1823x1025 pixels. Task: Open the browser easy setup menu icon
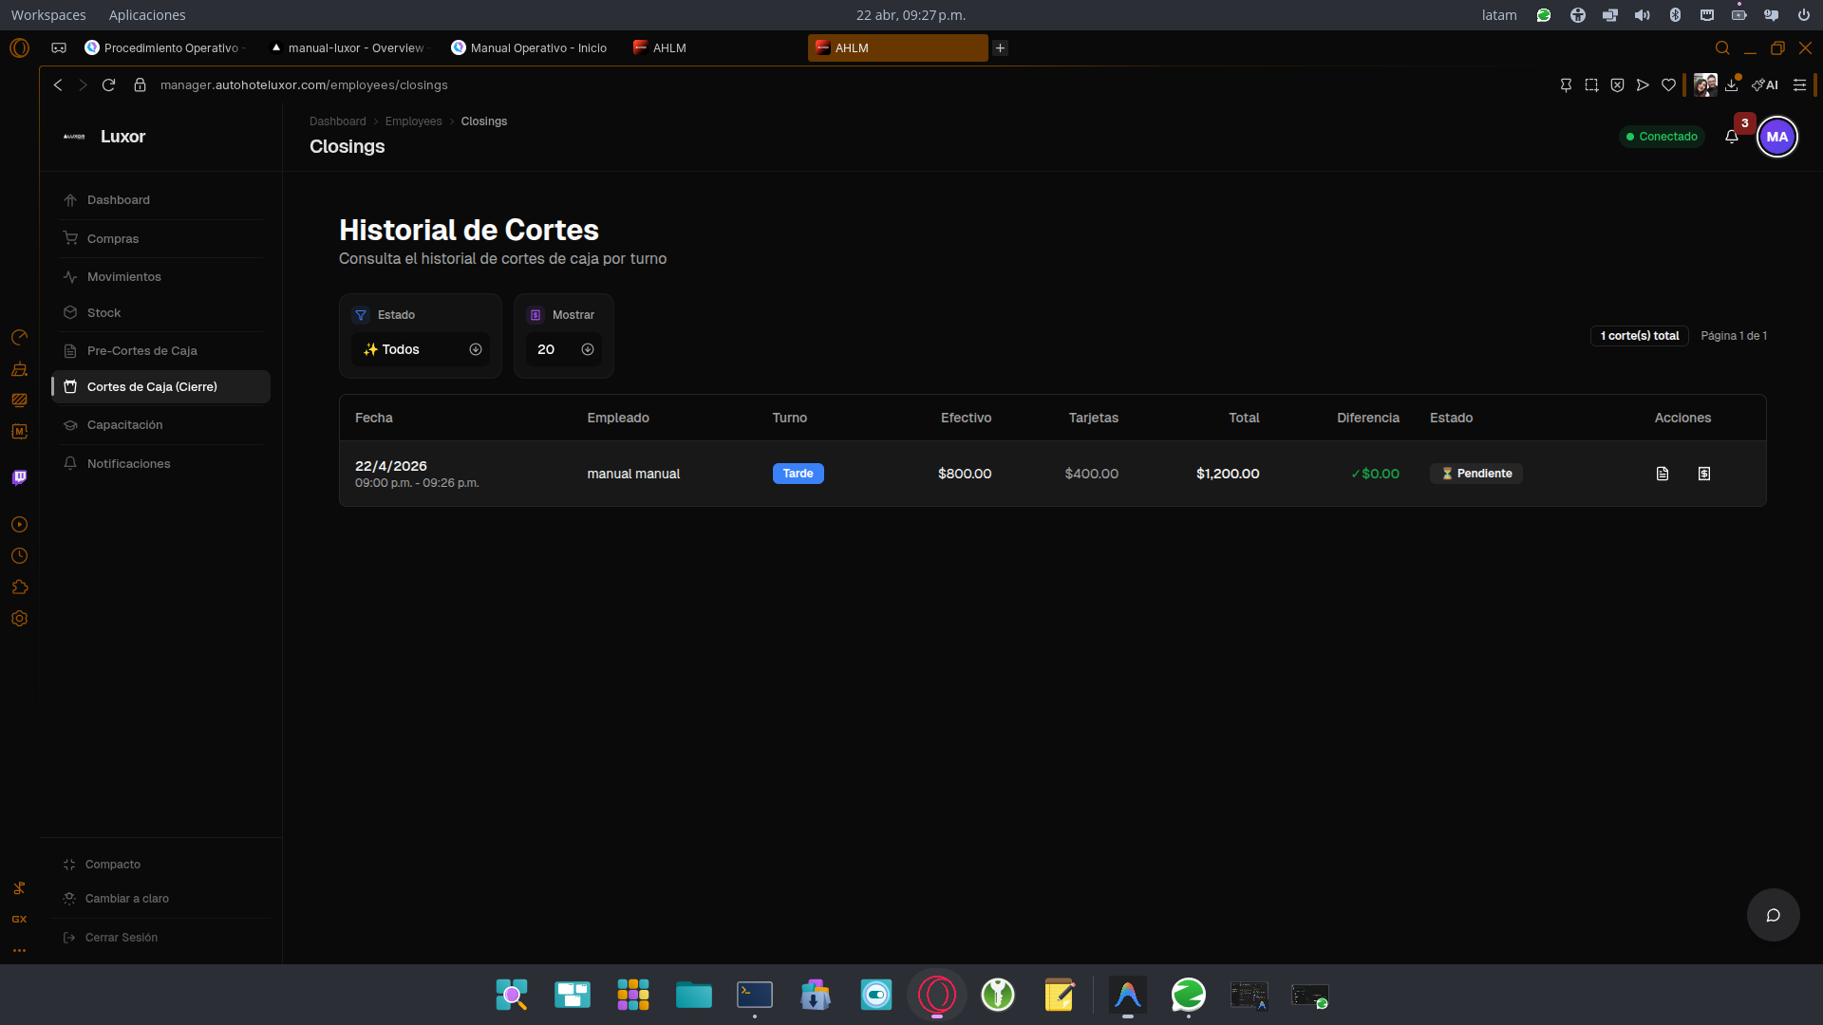click(x=1799, y=85)
